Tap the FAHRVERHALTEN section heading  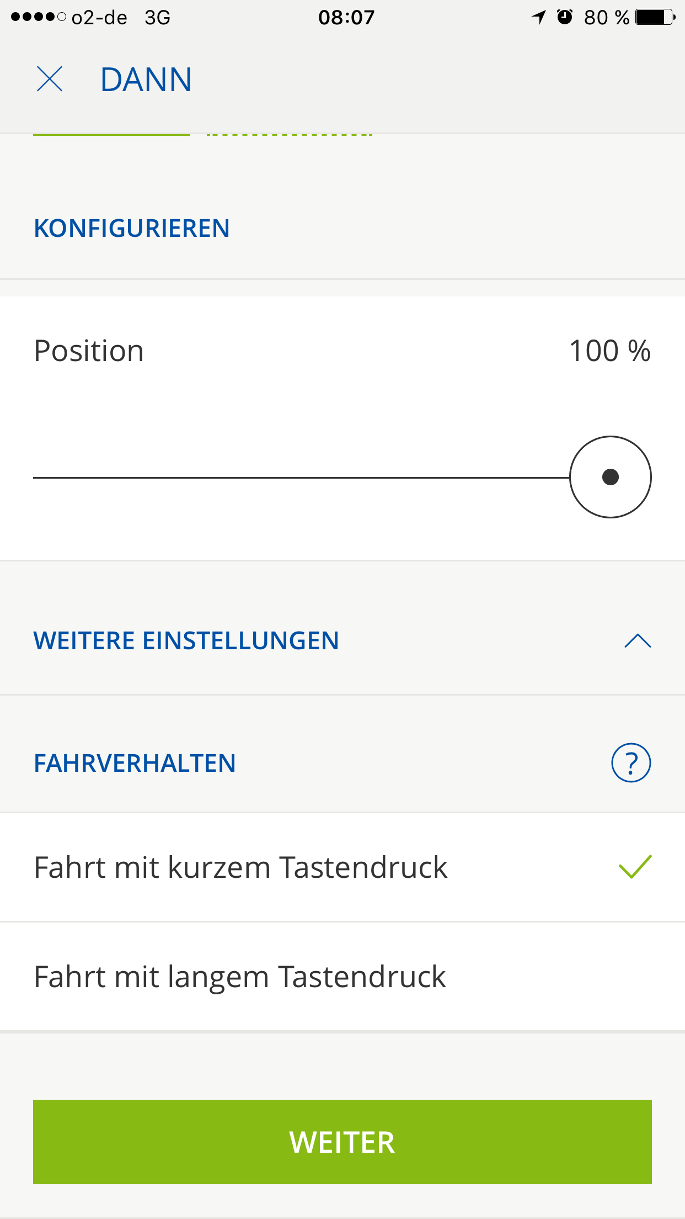click(x=135, y=764)
